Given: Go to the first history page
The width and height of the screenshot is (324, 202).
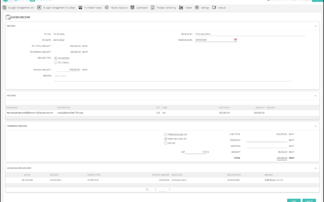Looking at the screenshot, I should pyautogui.click(x=147, y=189).
